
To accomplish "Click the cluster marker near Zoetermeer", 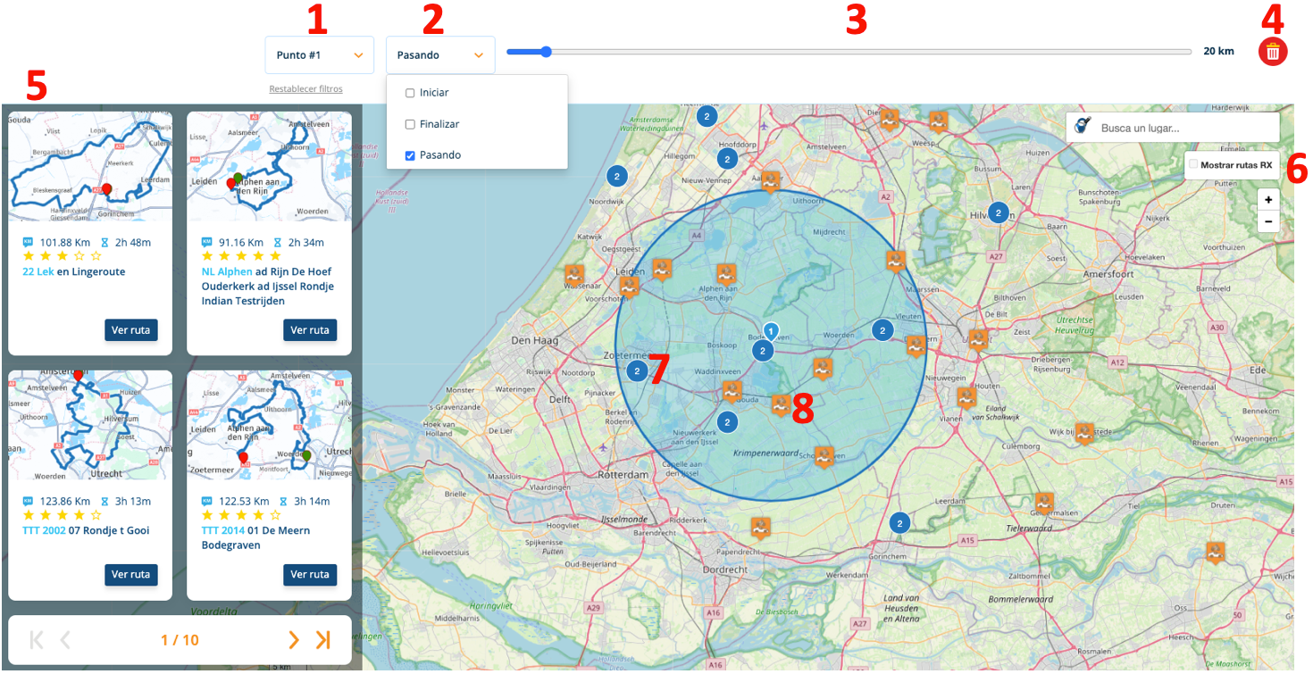I will coord(637,370).
